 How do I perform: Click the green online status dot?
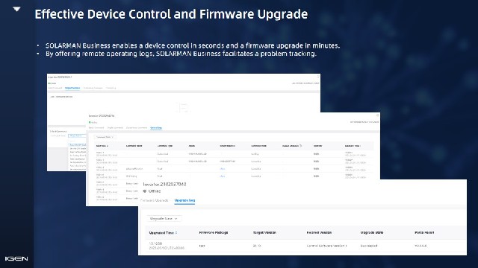[x=90, y=122]
